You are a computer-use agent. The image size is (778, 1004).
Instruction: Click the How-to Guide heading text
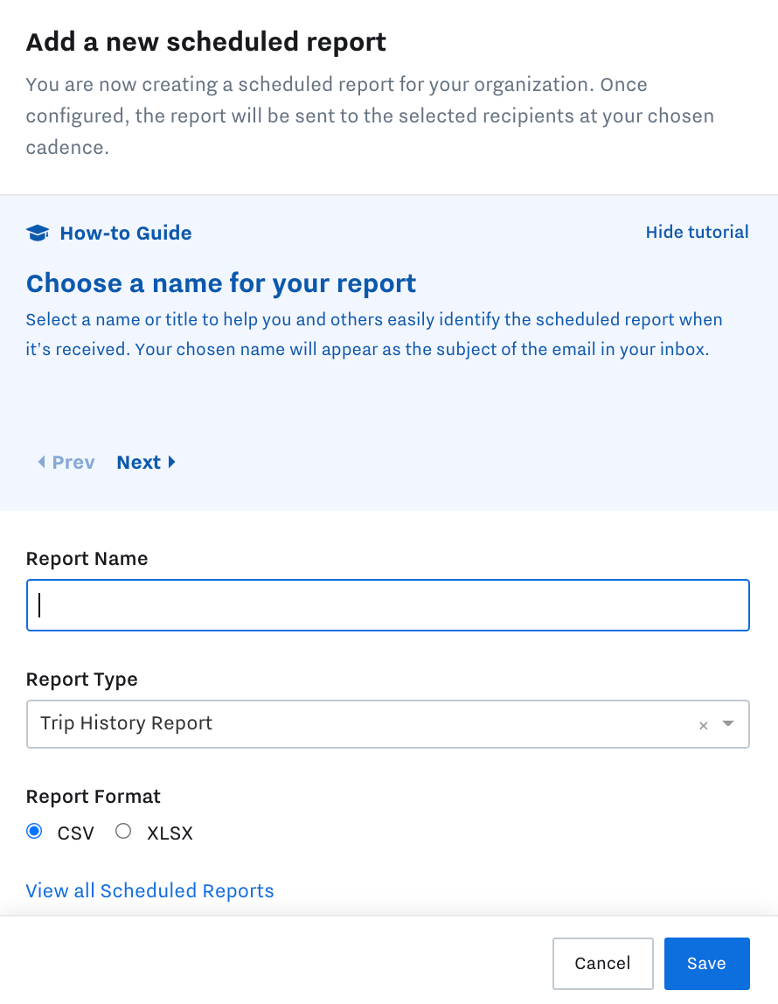click(126, 233)
